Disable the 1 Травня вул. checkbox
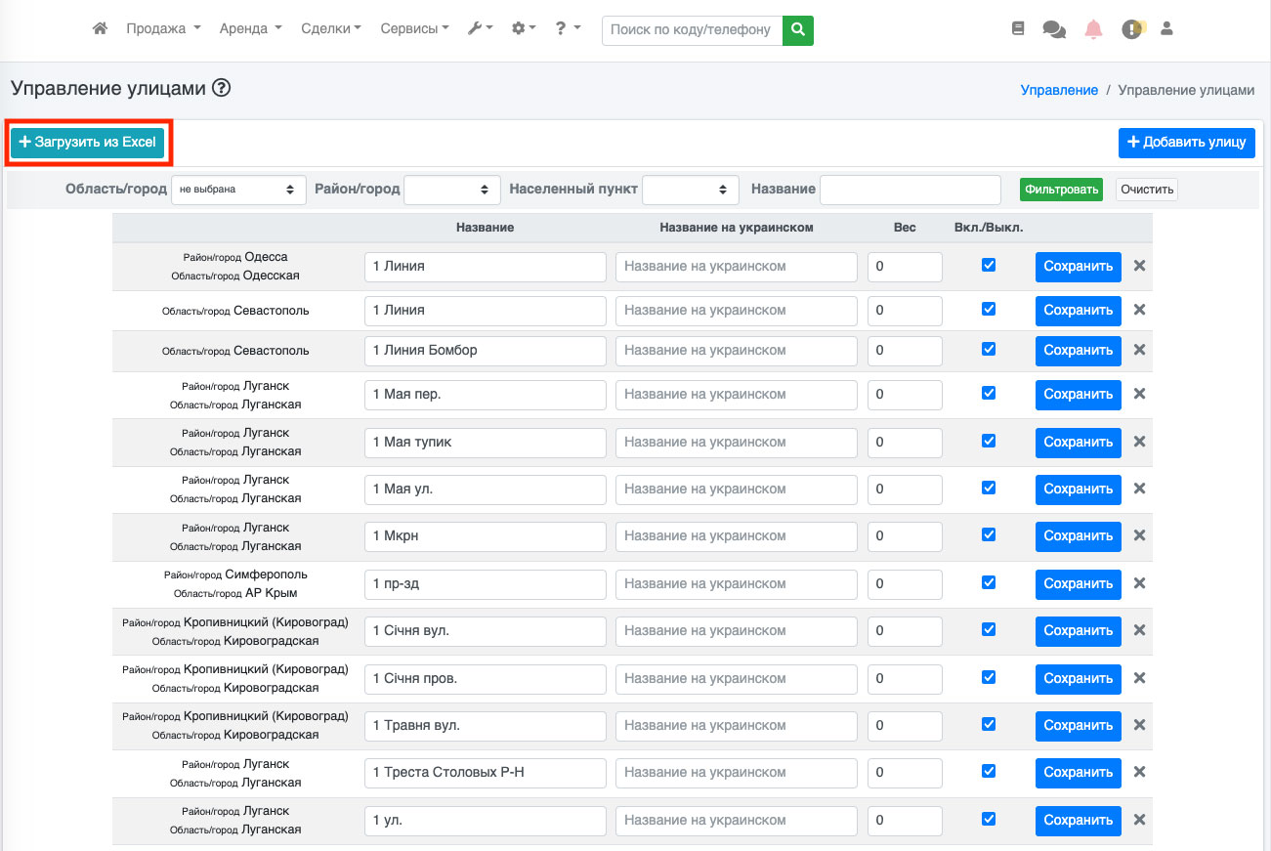 (x=989, y=724)
